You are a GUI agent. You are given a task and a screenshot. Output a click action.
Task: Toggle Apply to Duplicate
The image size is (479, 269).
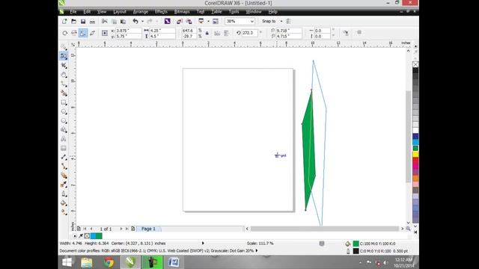(346, 33)
